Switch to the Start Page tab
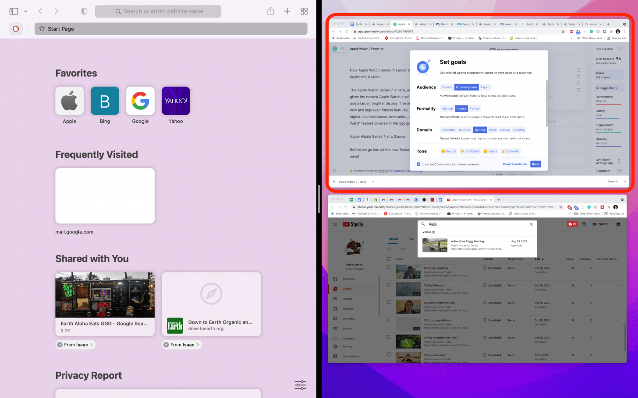The height and width of the screenshot is (398, 638). click(x=171, y=29)
